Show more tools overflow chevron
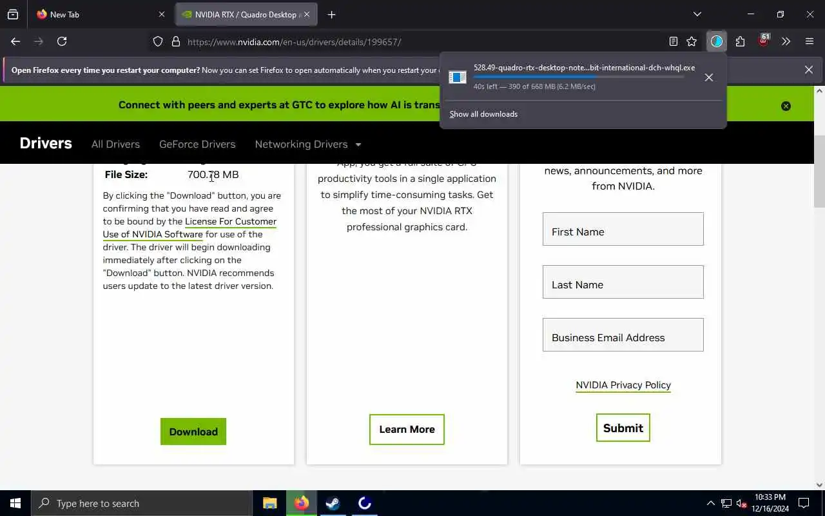 [x=786, y=41]
